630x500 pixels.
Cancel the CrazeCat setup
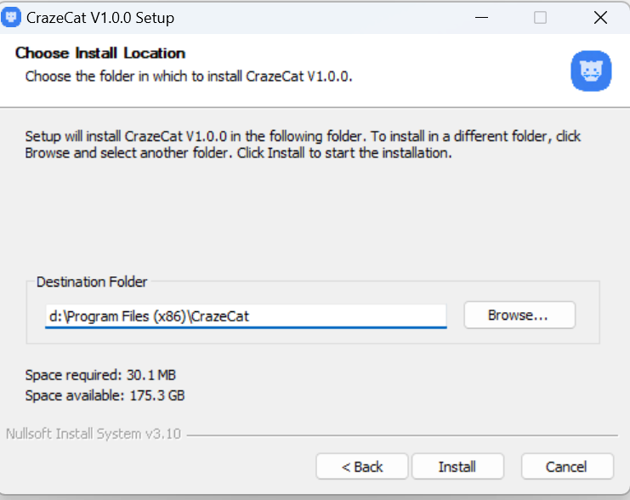pos(567,467)
